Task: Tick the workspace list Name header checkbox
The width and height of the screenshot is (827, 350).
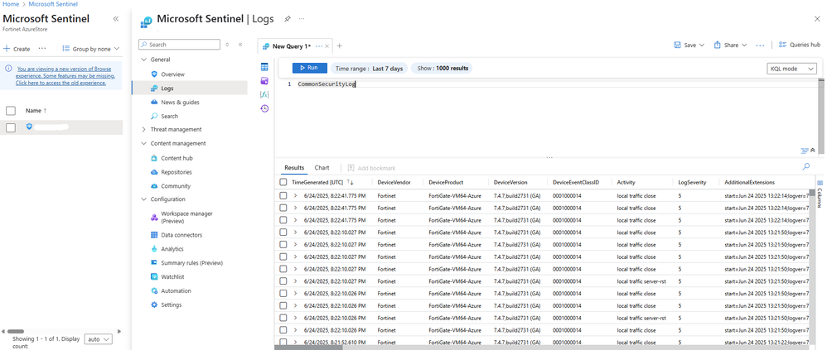Action: click(11, 110)
